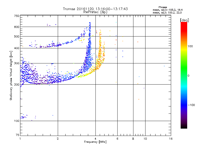Click the y-axis label '500'
The image size is (201, 151).
click(x=17, y=36)
